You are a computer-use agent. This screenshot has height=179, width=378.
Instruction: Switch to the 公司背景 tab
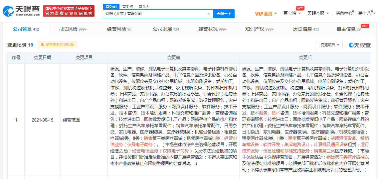(26, 29)
